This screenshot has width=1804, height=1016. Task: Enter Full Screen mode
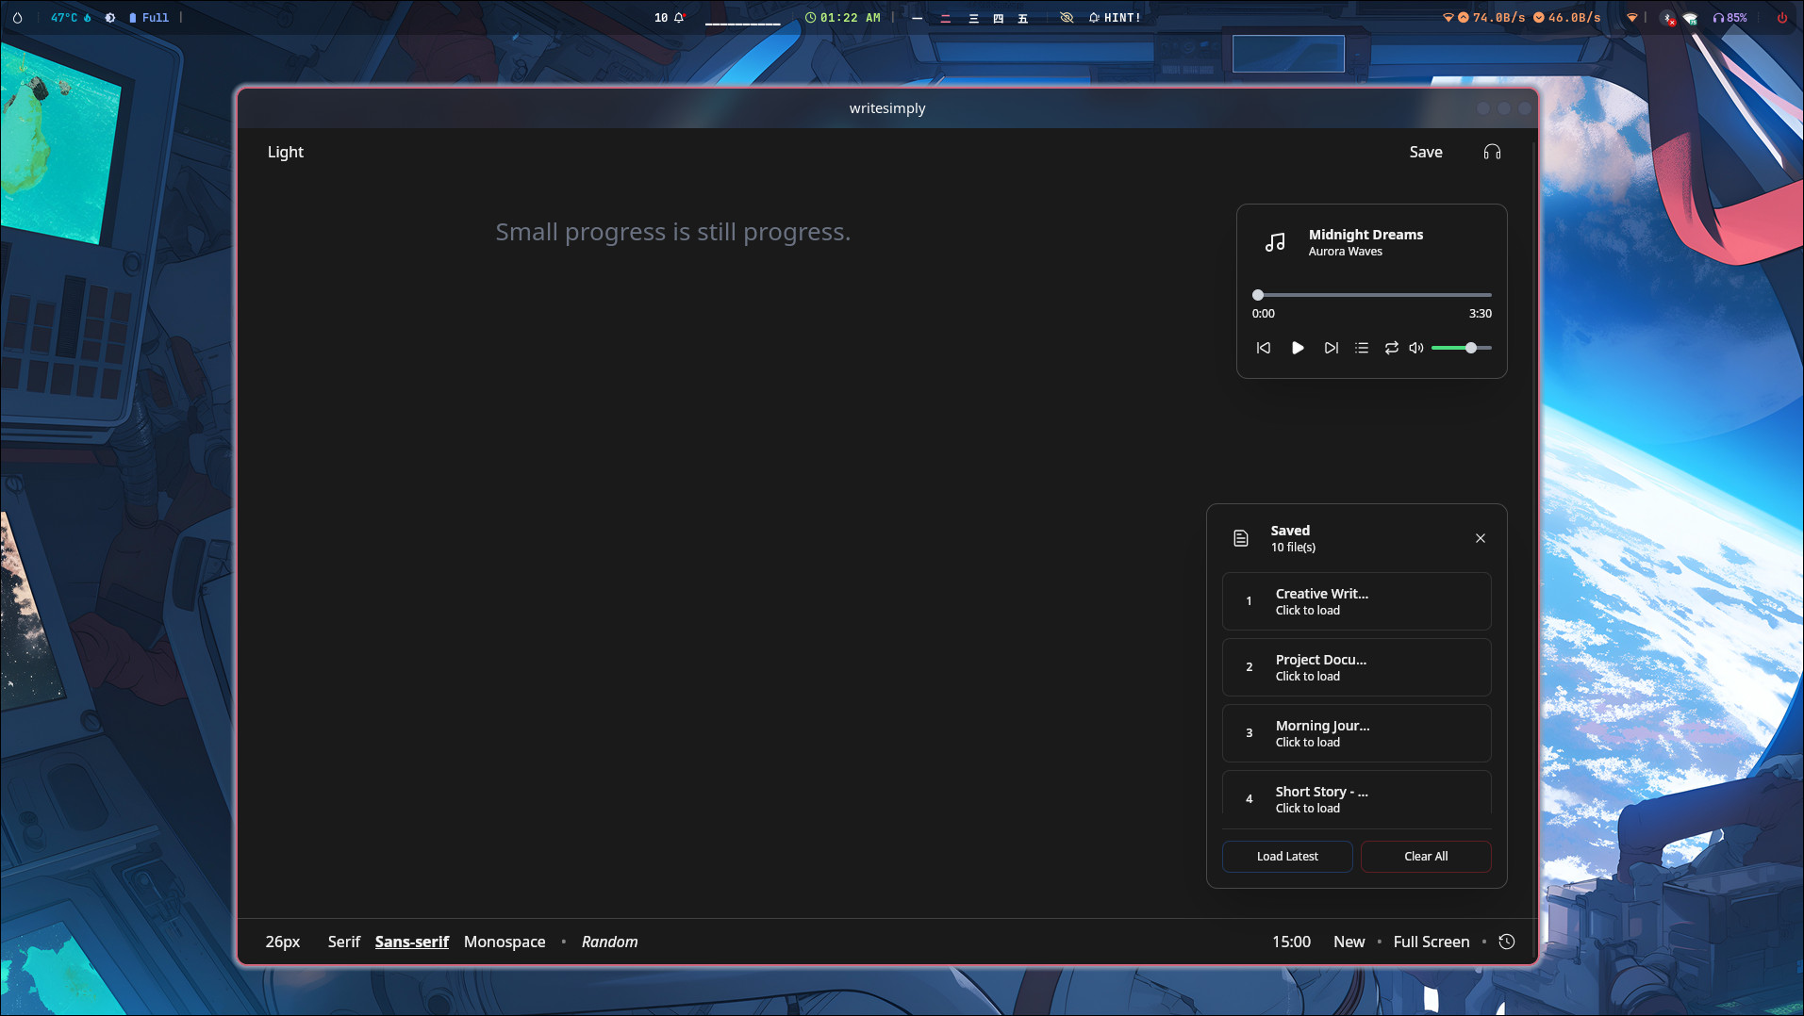click(1432, 942)
